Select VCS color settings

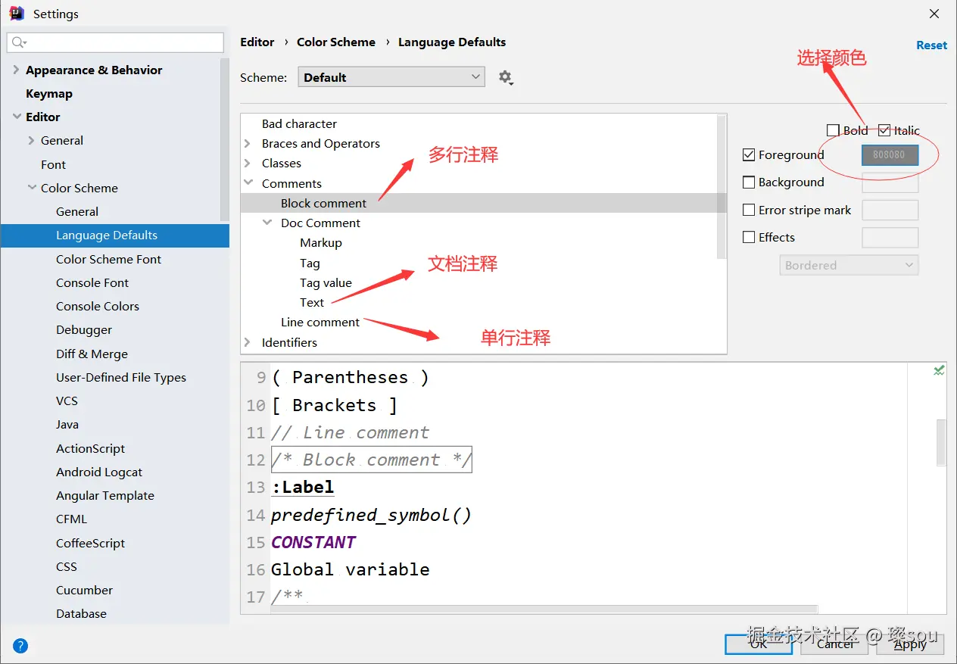tap(67, 401)
